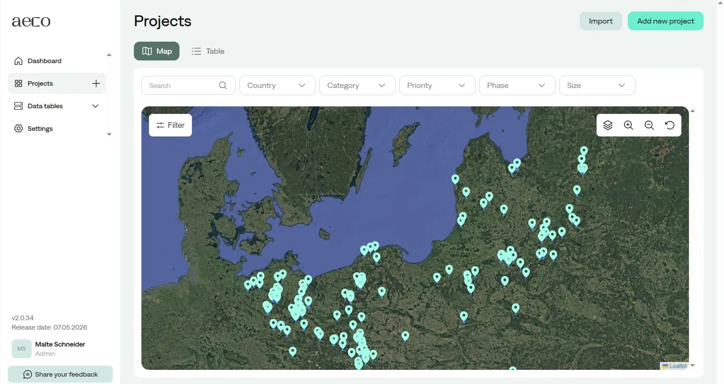Click the Data tables icon
Viewport: 724px width, 384px height.
(18, 106)
